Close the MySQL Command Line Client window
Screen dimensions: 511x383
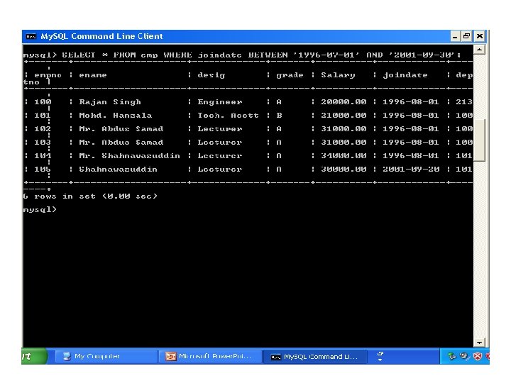480,36
